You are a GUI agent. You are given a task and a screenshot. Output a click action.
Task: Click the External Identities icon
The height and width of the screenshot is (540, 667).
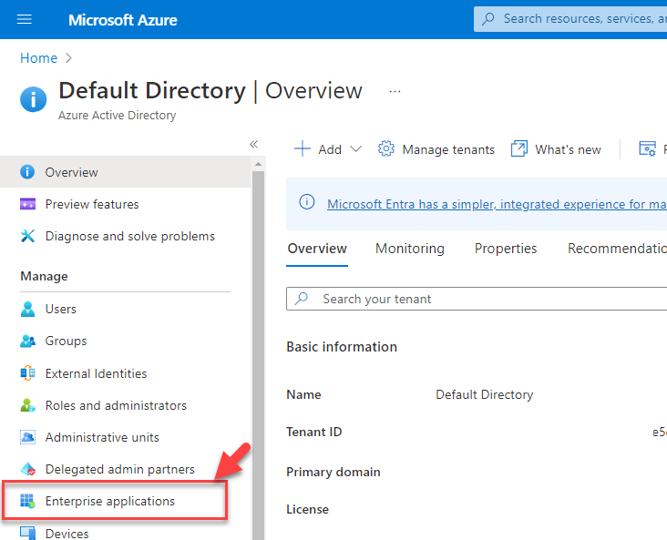pos(27,372)
